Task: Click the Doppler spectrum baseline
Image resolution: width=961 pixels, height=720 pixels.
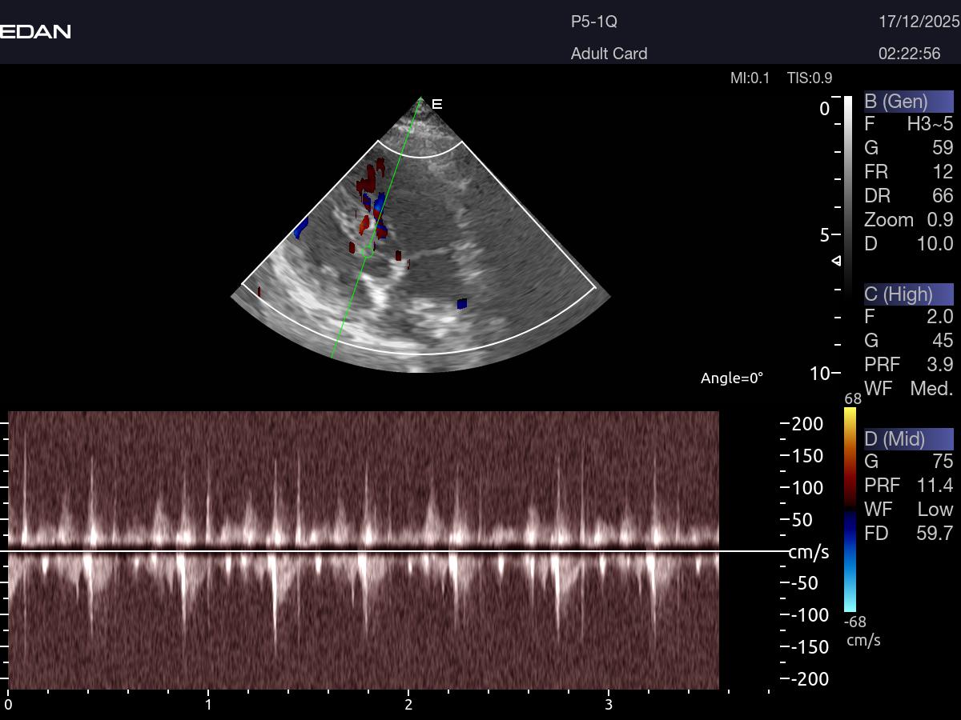Action: pyautogui.click(x=360, y=551)
